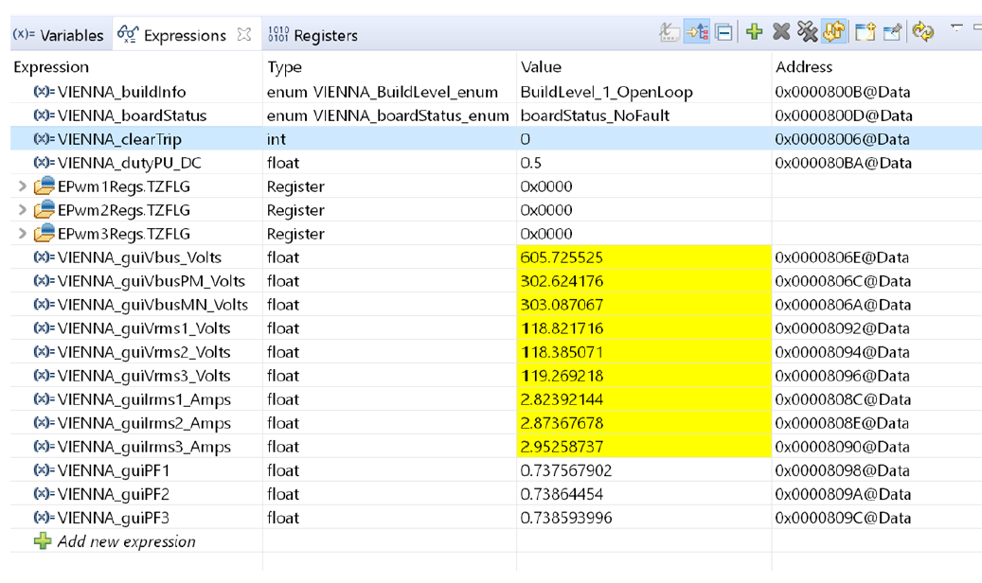The width and height of the screenshot is (982, 583).
Task: Remove all expressions via the double-X icon
Action: (x=805, y=32)
